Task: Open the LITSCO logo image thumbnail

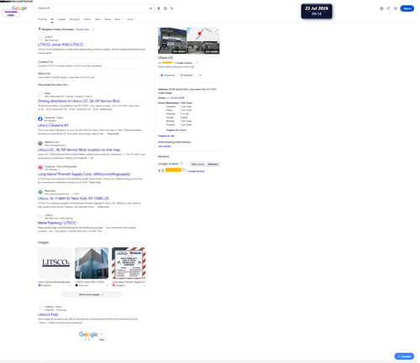Action: click(x=55, y=263)
